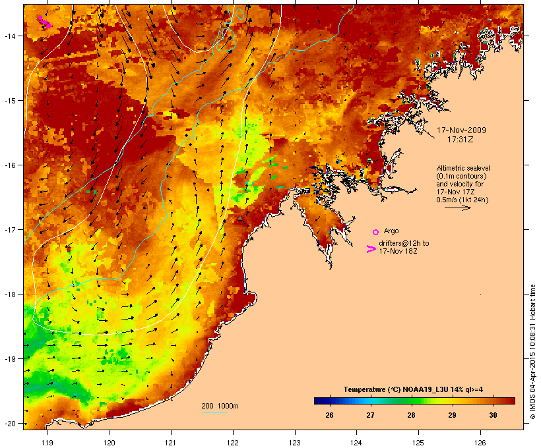This screenshot has width=541, height=448.
Task: Click colorbar tick label 28
Action: click(411, 415)
